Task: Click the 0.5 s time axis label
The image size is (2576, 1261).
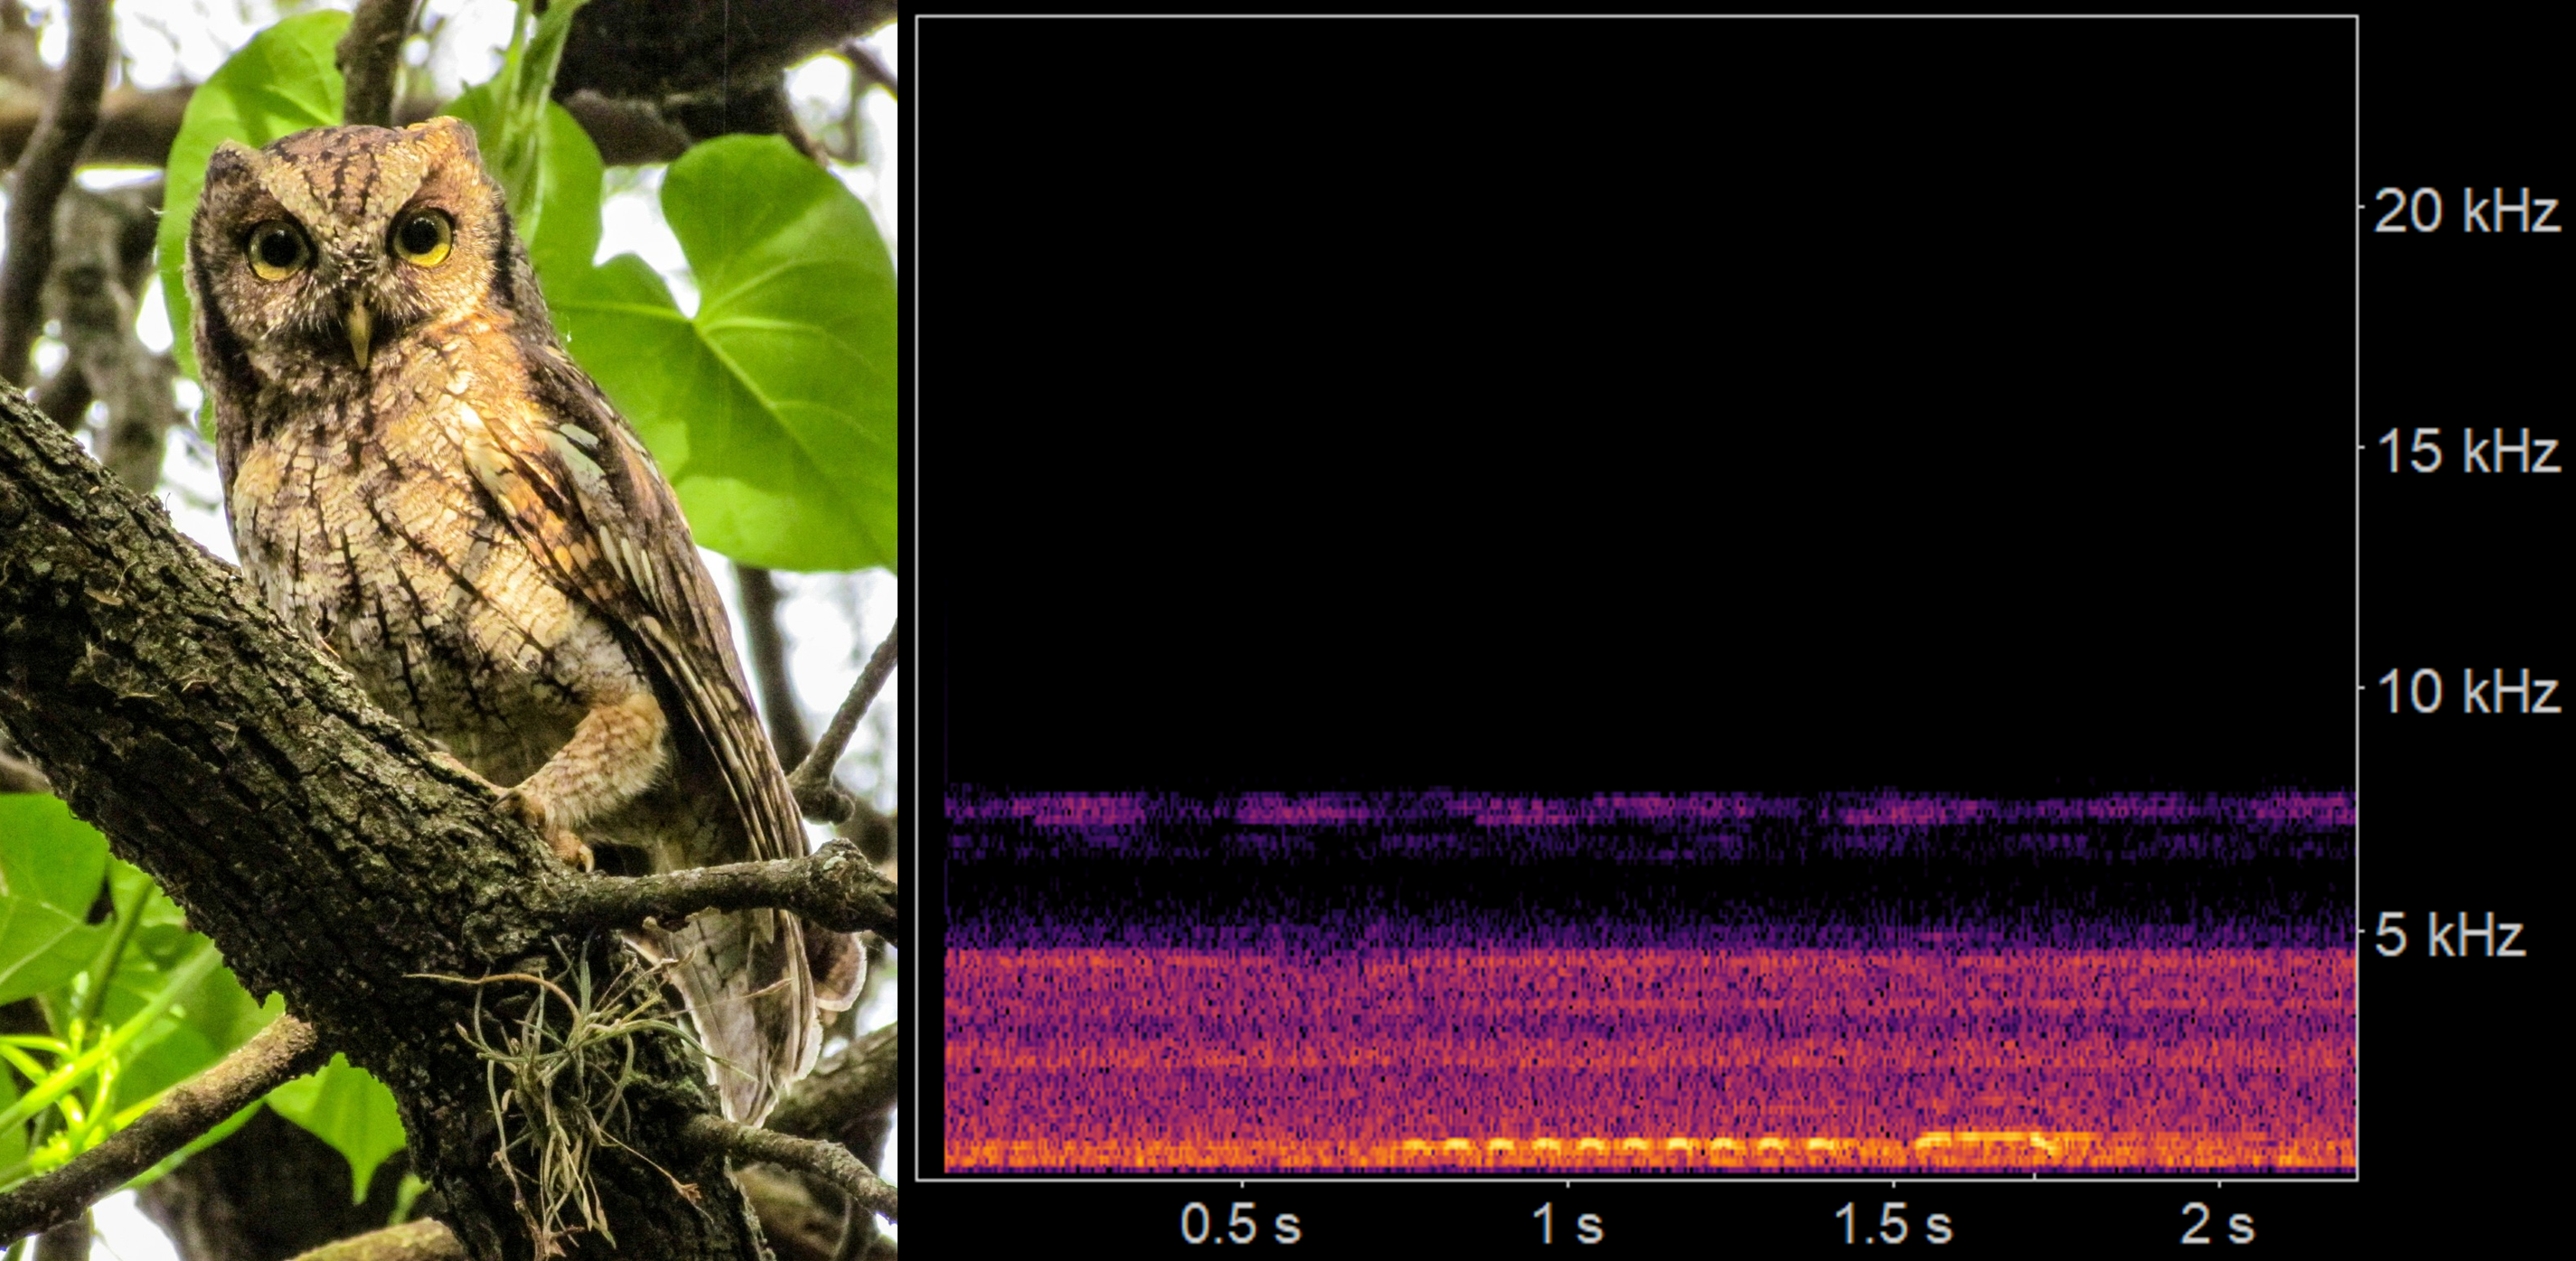Action: point(1240,1224)
